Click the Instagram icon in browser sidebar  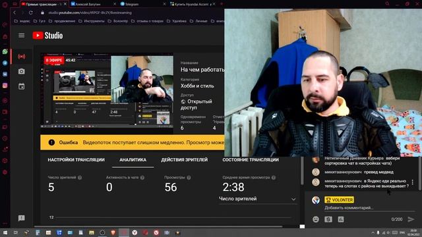point(5,86)
